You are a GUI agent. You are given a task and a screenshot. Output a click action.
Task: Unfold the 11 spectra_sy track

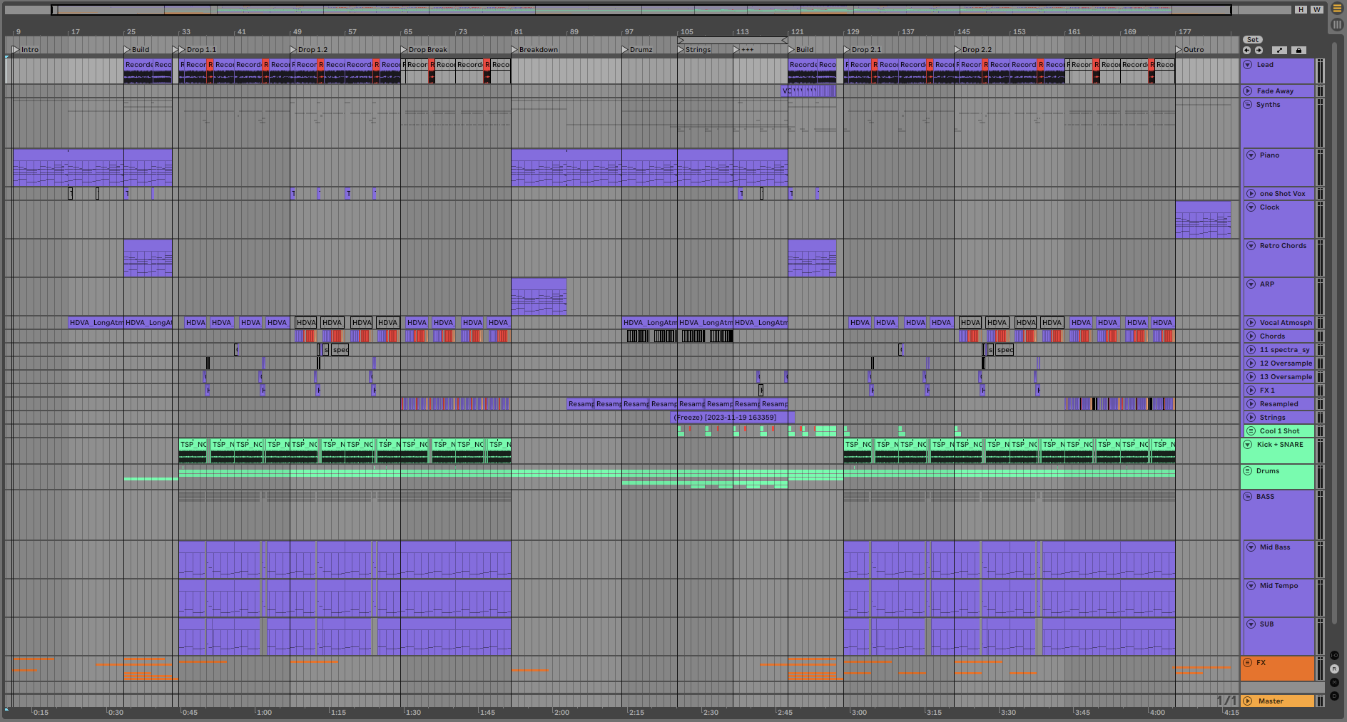[1251, 350]
